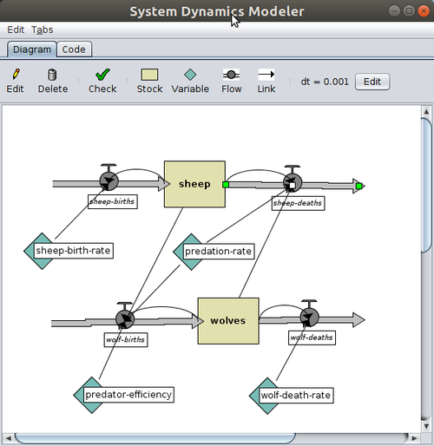The height and width of the screenshot is (446, 434).
Task: Select the sheep stock box
Action: (x=194, y=184)
